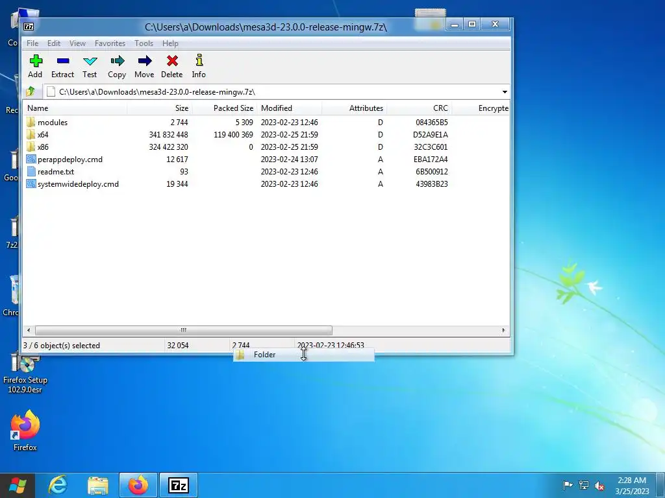This screenshot has width=665, height=498.
Task: Open the Firefox desktop shortcut
Action: click(25, 431)
